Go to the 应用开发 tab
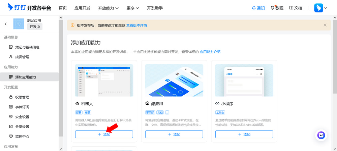The image size is (337, 151). [82, 8]
